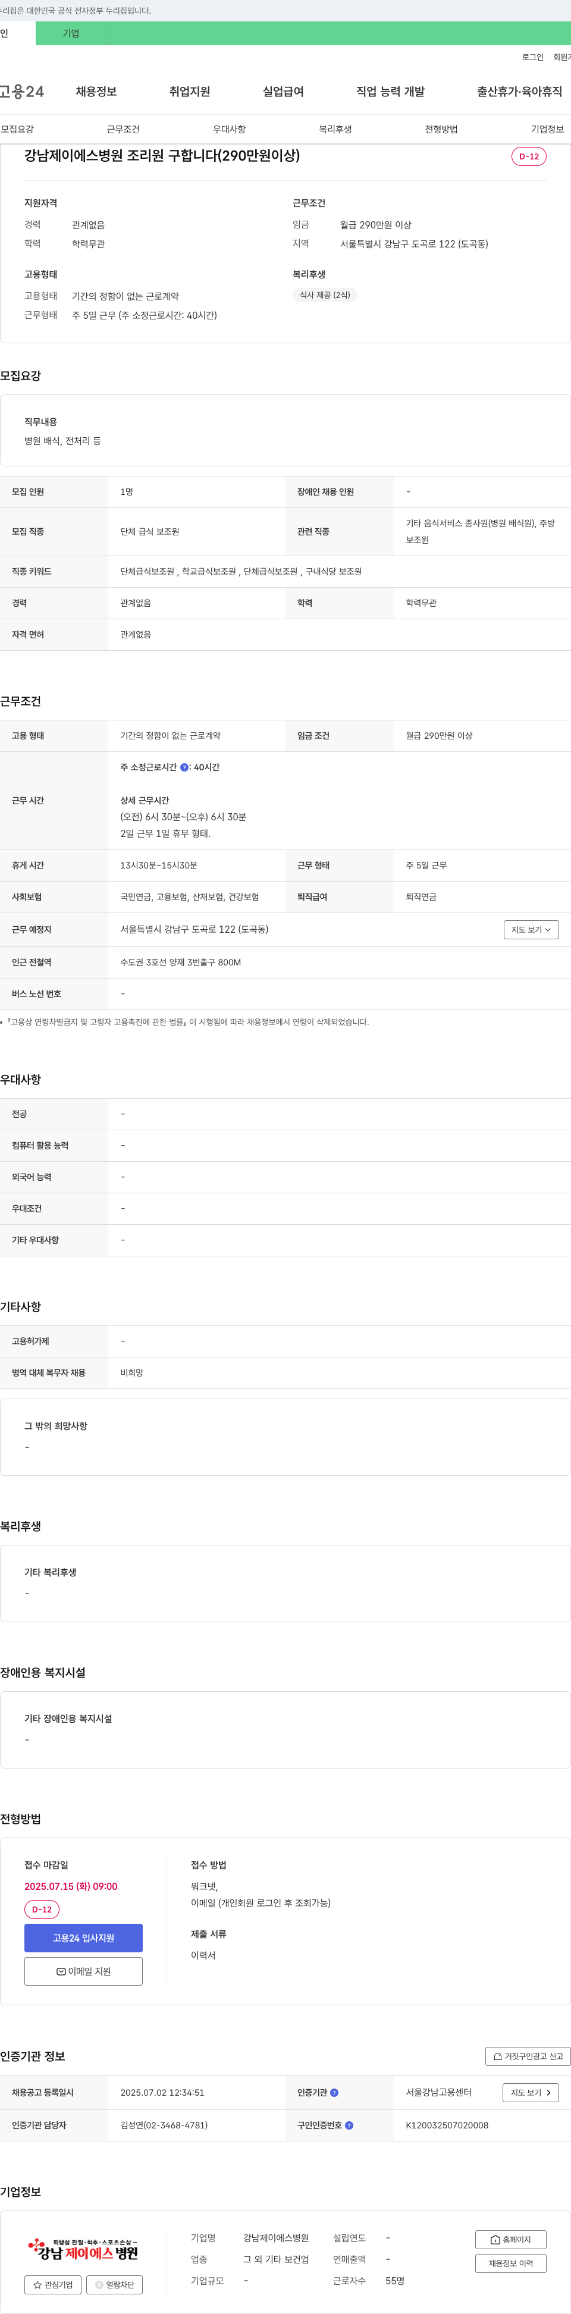Click 서울강남고용센터 agency name

tap(438, 2092)
